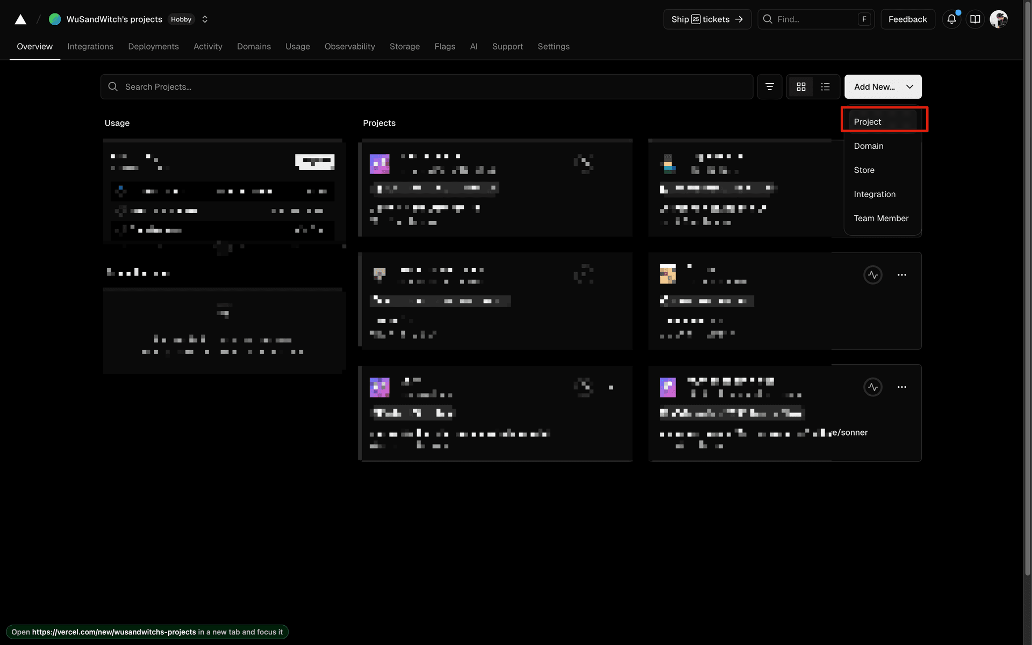Click the activity pulse icon on sonner card
Image resolution: width=1032 pixels, height=645 pixels.
click(x=873, y=387)
